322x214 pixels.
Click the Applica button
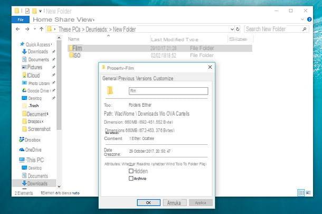201,203
